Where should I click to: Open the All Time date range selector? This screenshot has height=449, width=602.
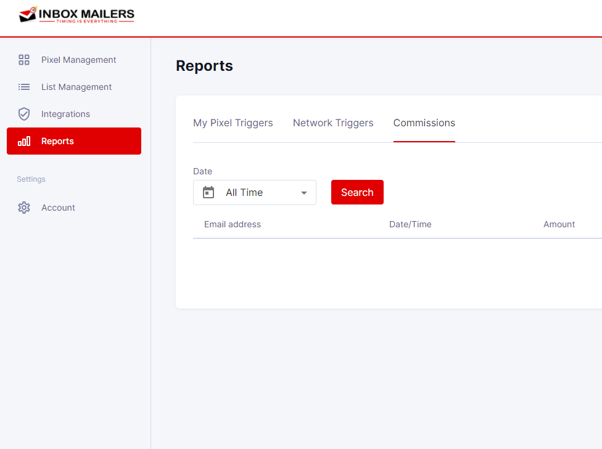[255, 193]
